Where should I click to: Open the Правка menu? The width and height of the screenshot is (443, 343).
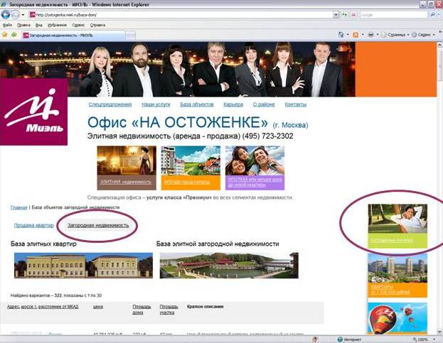(23, 25)
